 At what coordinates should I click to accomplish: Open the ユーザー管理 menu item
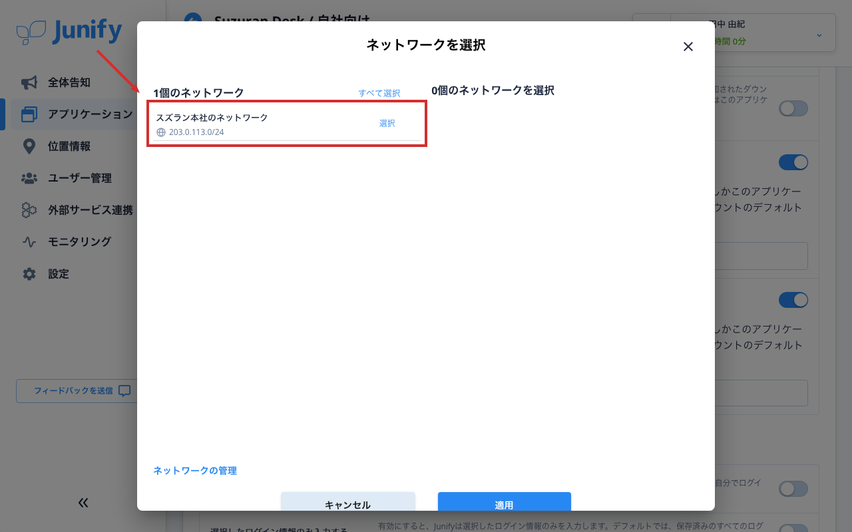(x=80, y=178)
